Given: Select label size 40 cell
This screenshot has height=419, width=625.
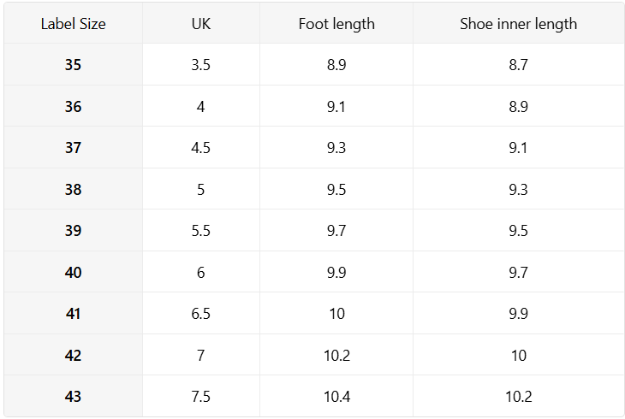Looking at the screenshot, I should click(74, 272).
